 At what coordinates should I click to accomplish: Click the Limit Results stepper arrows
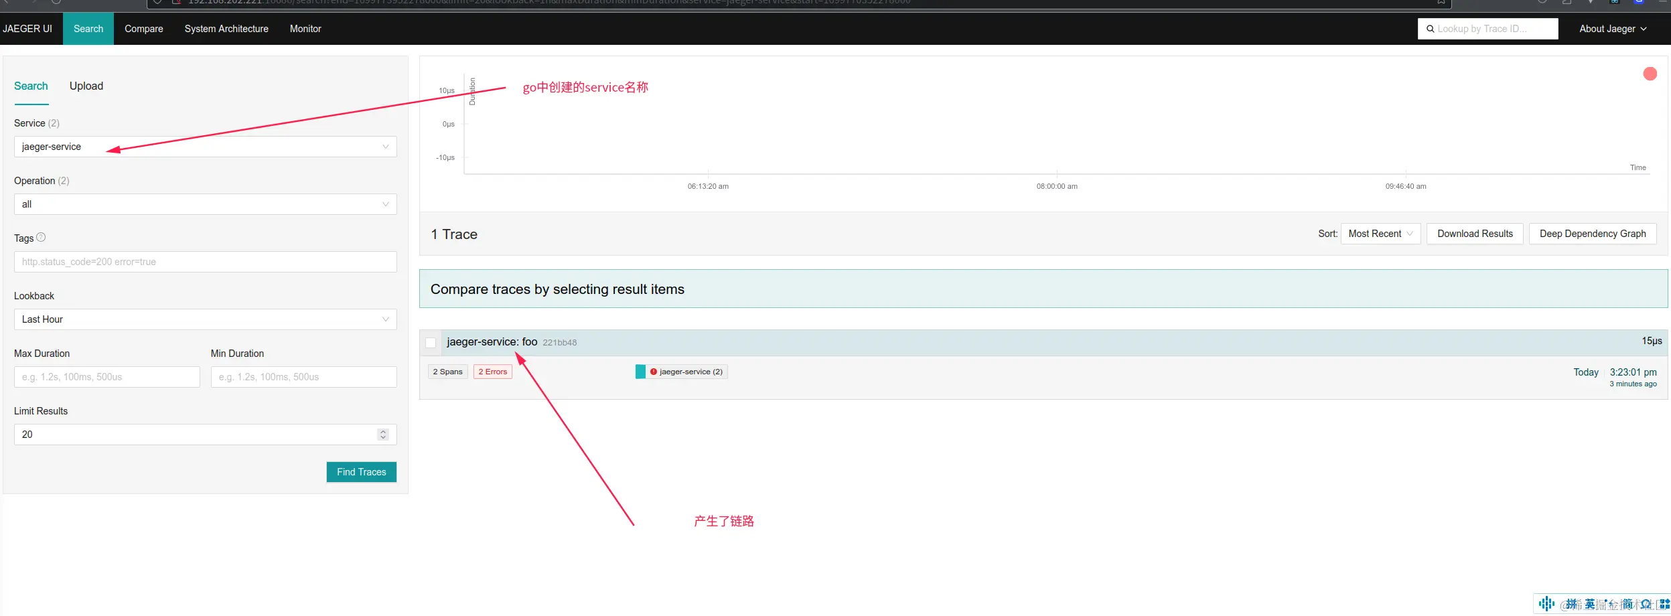click(x=383, y=435)
